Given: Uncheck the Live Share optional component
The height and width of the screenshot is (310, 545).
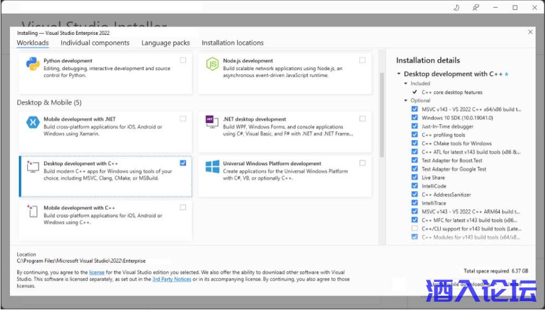Looking at the screenshot, I should [415, 177].
